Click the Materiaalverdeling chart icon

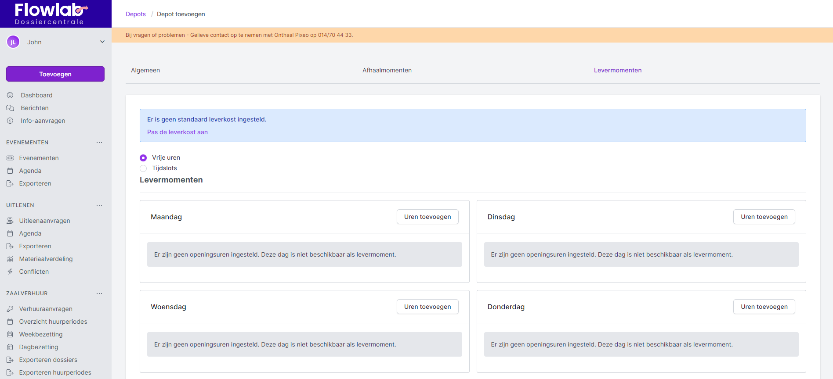pos(10,259)
